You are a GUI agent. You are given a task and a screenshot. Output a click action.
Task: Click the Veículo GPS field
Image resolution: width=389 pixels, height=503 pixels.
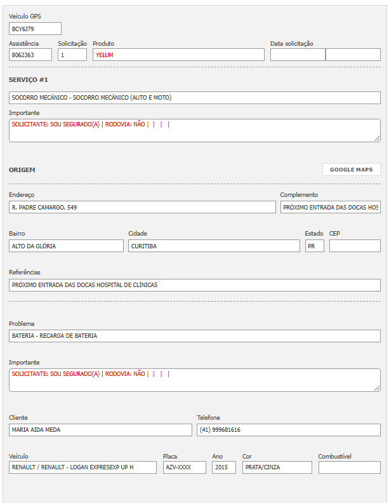(x=35, y=29)
